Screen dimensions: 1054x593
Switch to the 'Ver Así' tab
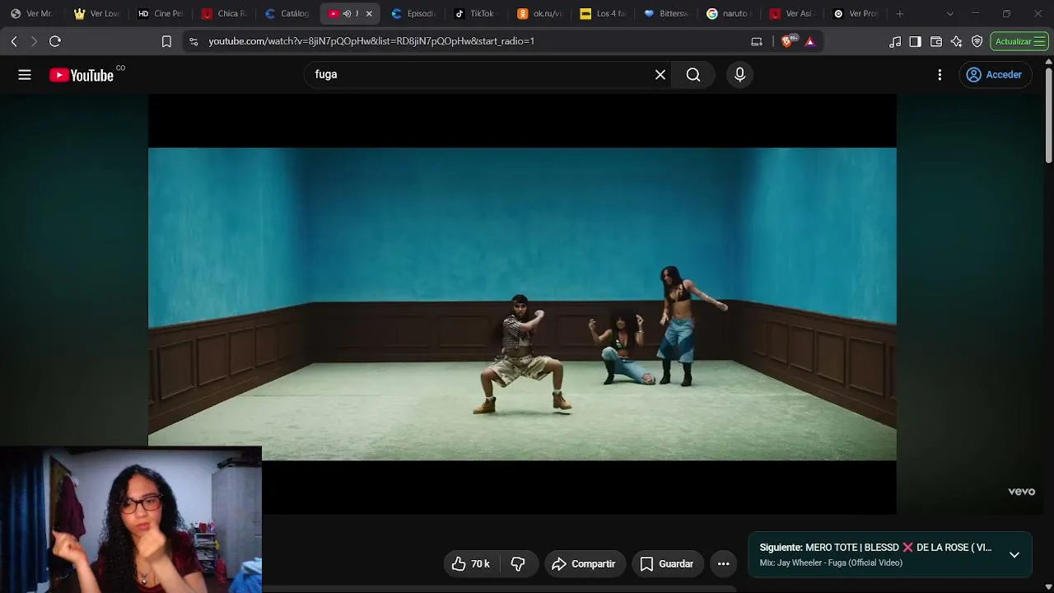[x=794, y=13]
